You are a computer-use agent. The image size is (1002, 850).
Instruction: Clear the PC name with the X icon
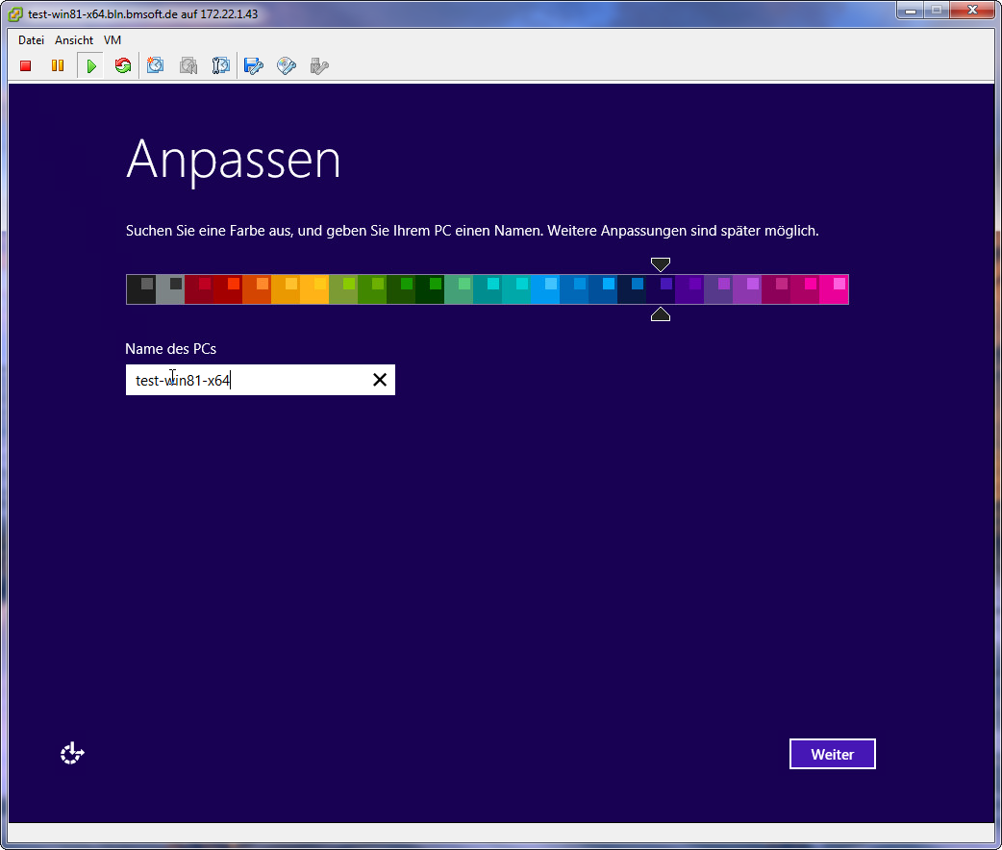point(380,380)
